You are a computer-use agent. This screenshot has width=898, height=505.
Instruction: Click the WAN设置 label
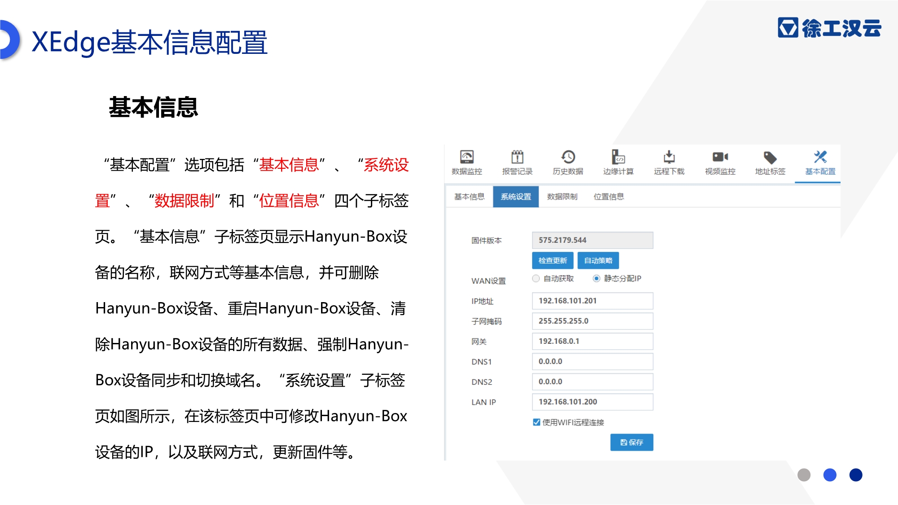tap(489, 281)
